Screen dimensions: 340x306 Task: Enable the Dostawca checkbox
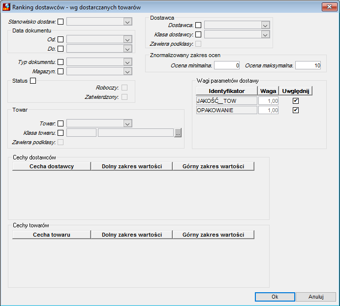tap(198, 25)
